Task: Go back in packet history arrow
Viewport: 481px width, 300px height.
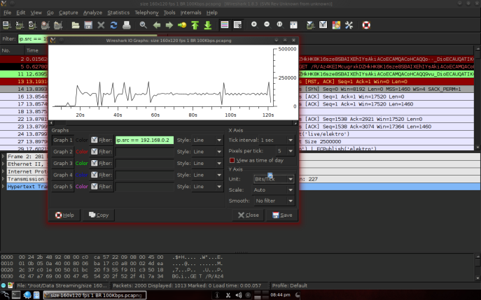Action: coord(157,24)
